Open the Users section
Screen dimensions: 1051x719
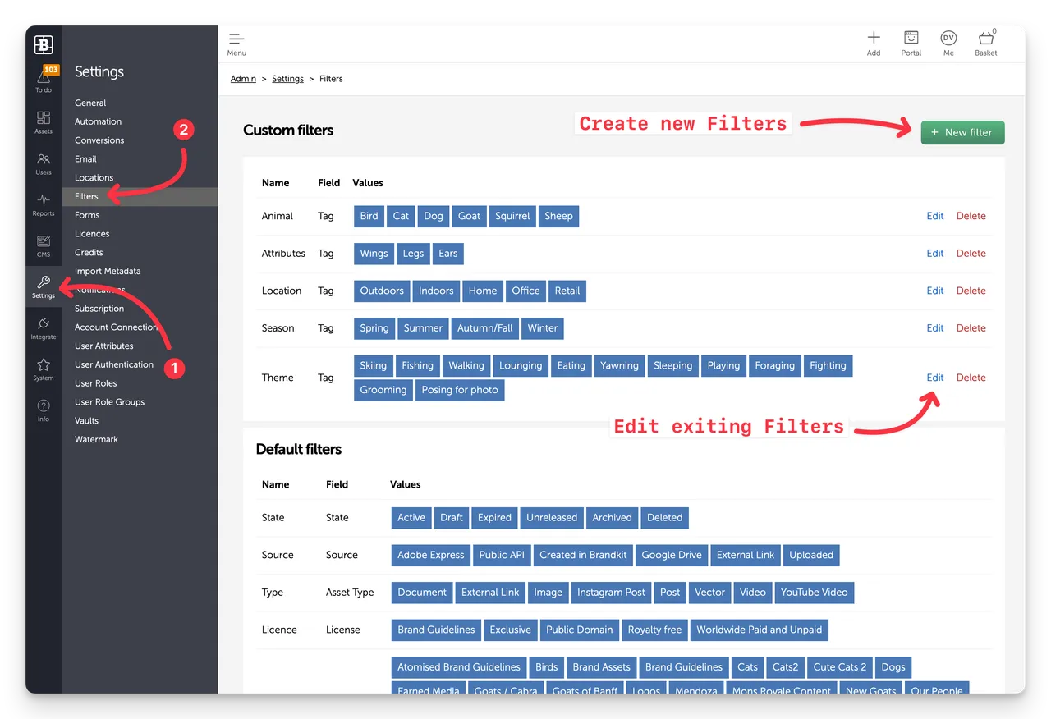click(44, 164)
